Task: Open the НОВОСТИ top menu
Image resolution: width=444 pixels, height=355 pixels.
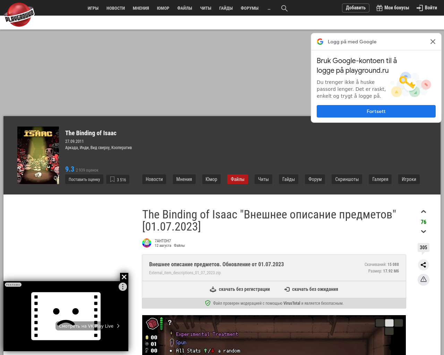Action: 116,8
